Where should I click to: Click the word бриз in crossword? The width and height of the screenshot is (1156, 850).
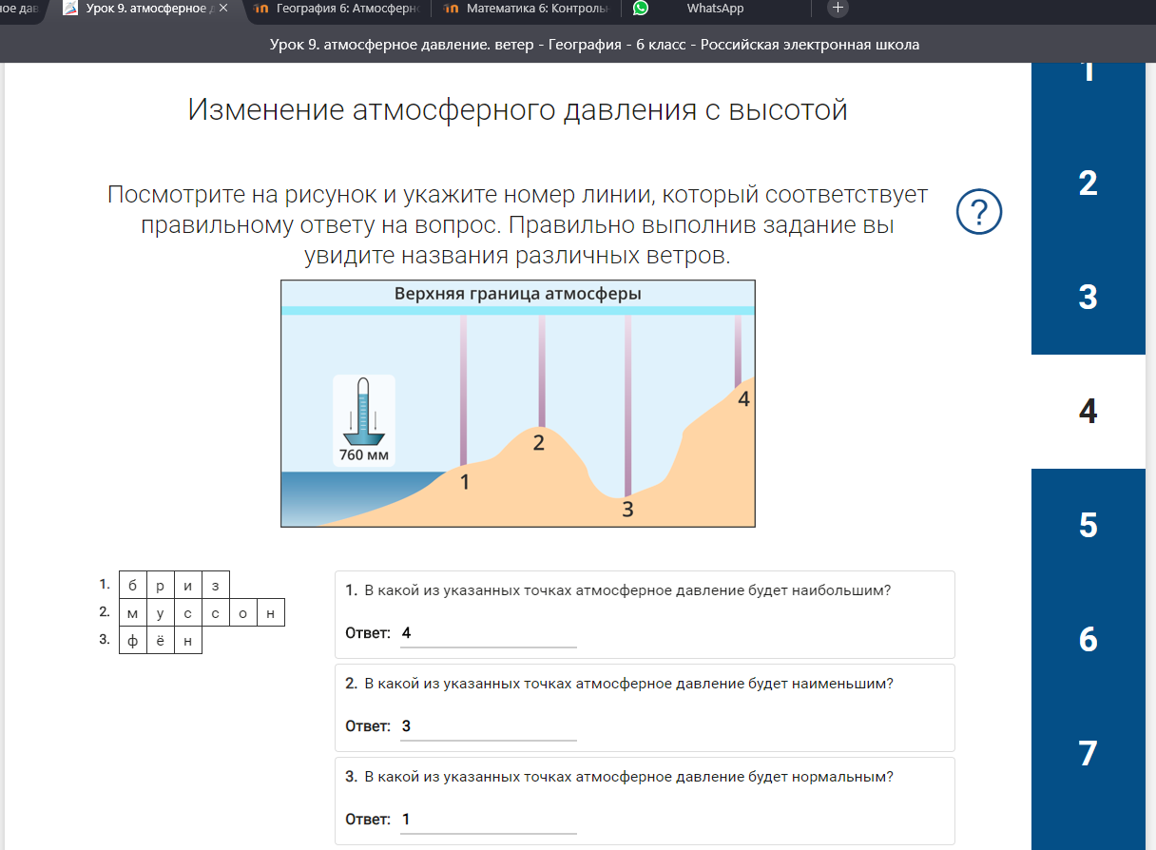coord(174,585)
